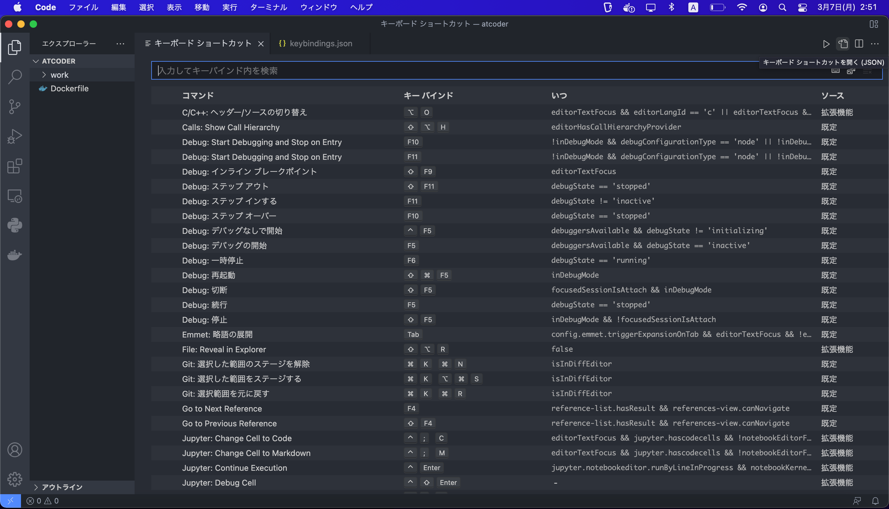Open Dockerfile in the explorer
Viewport: 889px width, 509px height.
click(x=69, y=89)
